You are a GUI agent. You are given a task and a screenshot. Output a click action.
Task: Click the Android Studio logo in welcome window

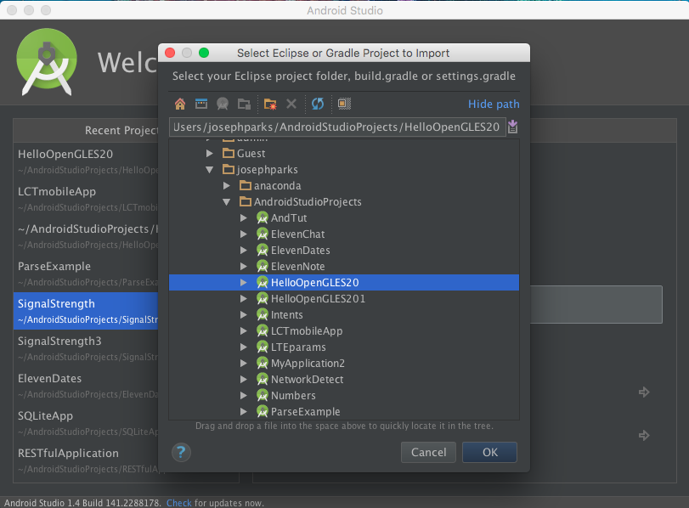pos(47,62)
